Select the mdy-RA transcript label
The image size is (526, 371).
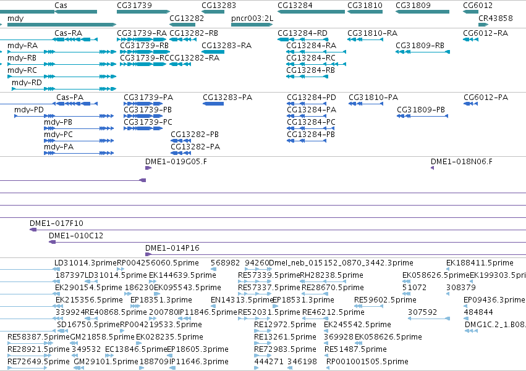[22, 46]
